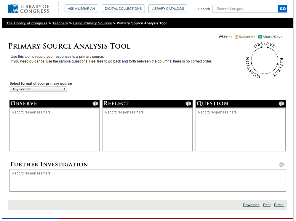
Task: Click into Further Investigation response box
Action: coord(148,180)
